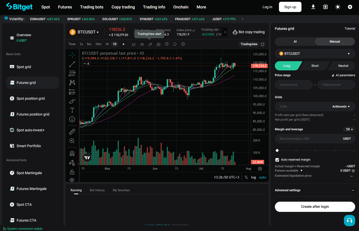The width and height of the screenshot is (359, 231).
Task: Toggle the light/dark theme sun icon
Action: 338,7
